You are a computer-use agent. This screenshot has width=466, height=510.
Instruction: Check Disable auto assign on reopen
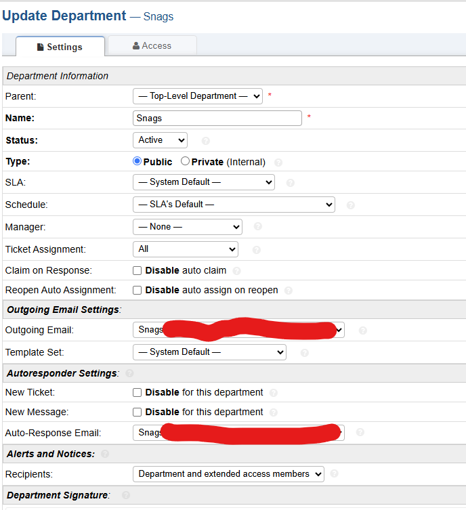click(x=137, y=290)
